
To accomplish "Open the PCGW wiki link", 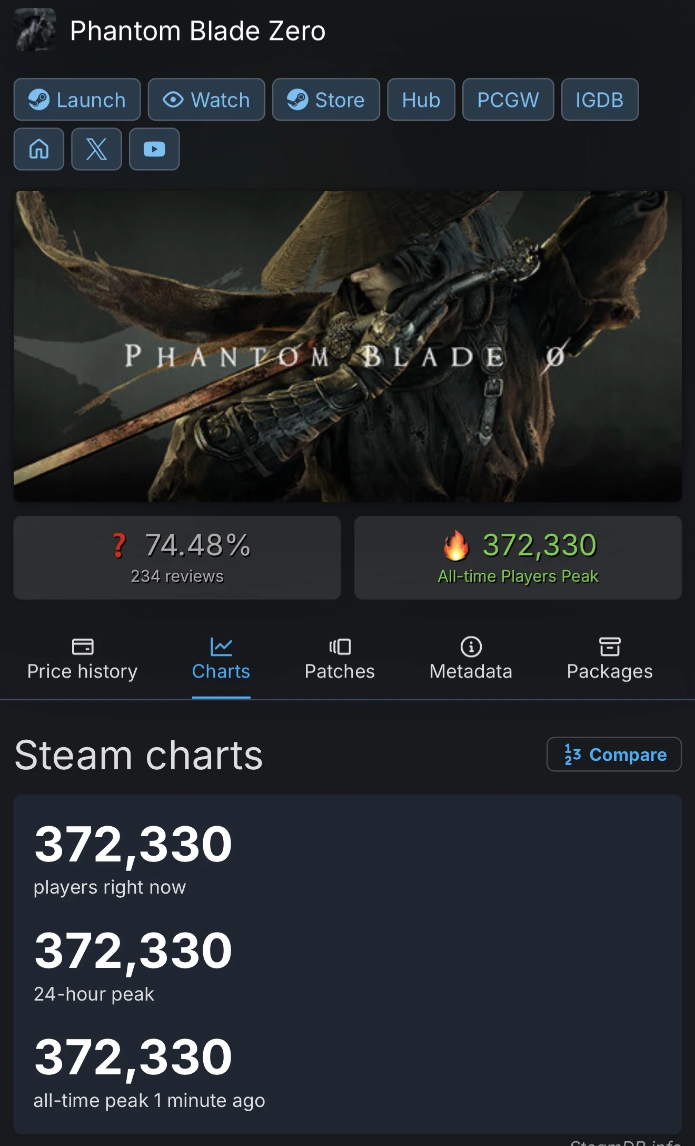I will [x=508, y=100].
